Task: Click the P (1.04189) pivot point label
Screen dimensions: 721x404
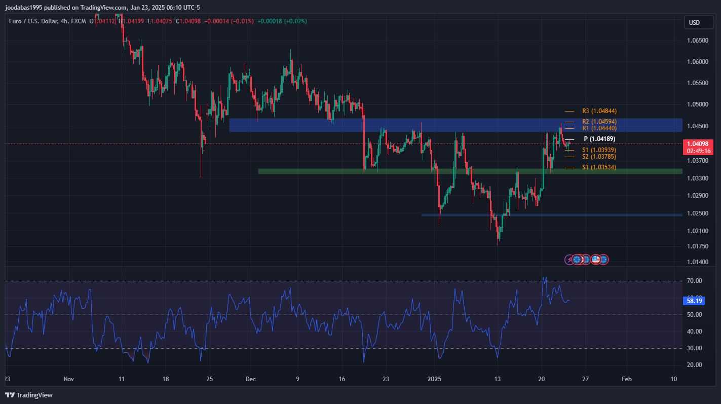Action: [599, 139]
